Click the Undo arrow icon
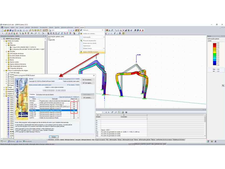Viewport: 225px width, 169px height. click(x=24, y=30)
